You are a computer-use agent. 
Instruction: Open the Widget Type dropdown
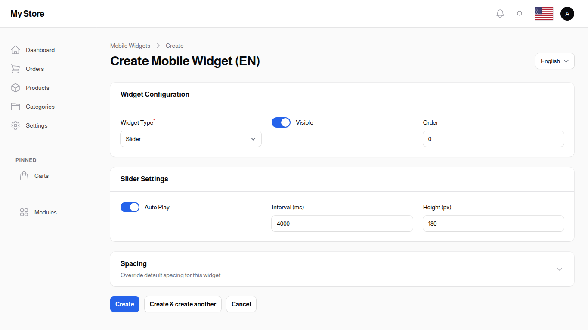click(191, 139)
